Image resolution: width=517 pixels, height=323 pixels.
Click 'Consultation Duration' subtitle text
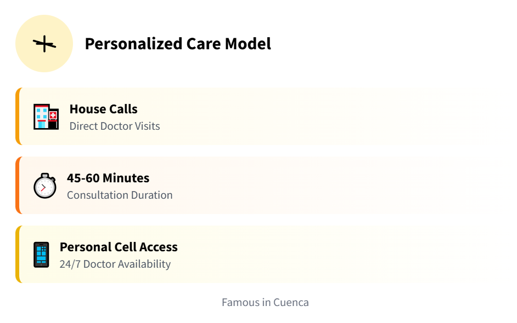(x=120, y=195)
